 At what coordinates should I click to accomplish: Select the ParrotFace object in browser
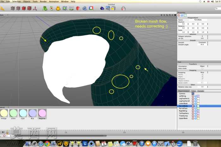[183, 108]
